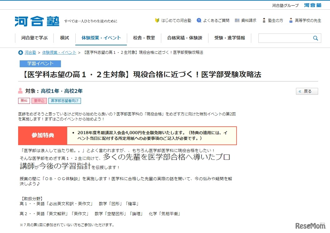Click the question mark icon for FAQ
The height and width of the screenshot is (233, 330).
199,20
